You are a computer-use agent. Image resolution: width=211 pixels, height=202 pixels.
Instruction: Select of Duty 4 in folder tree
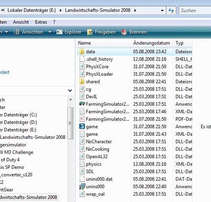click(10, 160)
